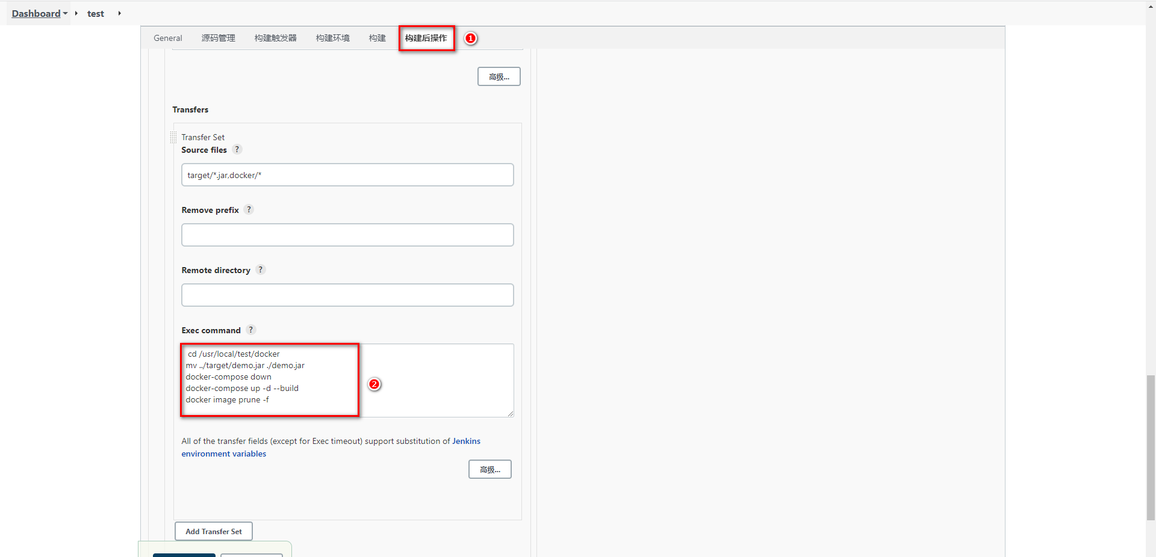Switch to the 构建环境 tab
The height and width of the screenshot is (557, 1156).
pyautogui.click(x=332, y=38)
